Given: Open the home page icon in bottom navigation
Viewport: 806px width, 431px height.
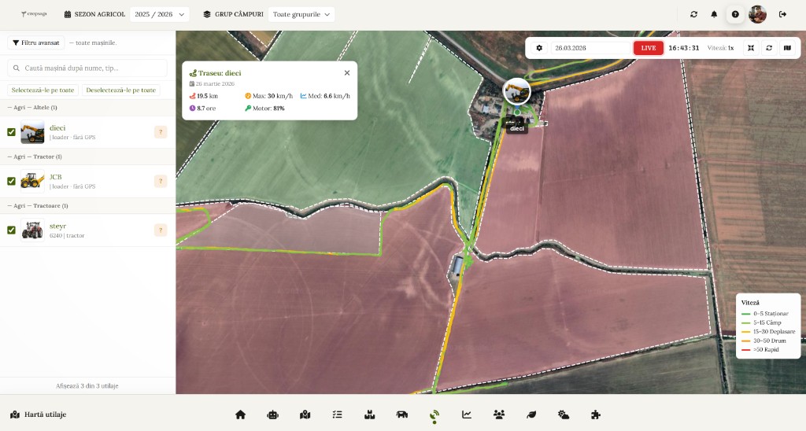Looking at the screenshot, I should (x=240, y=414).
